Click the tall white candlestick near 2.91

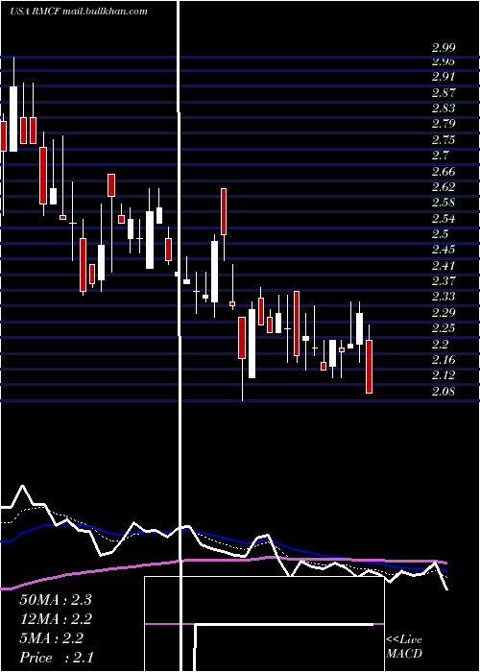(13, 119)
